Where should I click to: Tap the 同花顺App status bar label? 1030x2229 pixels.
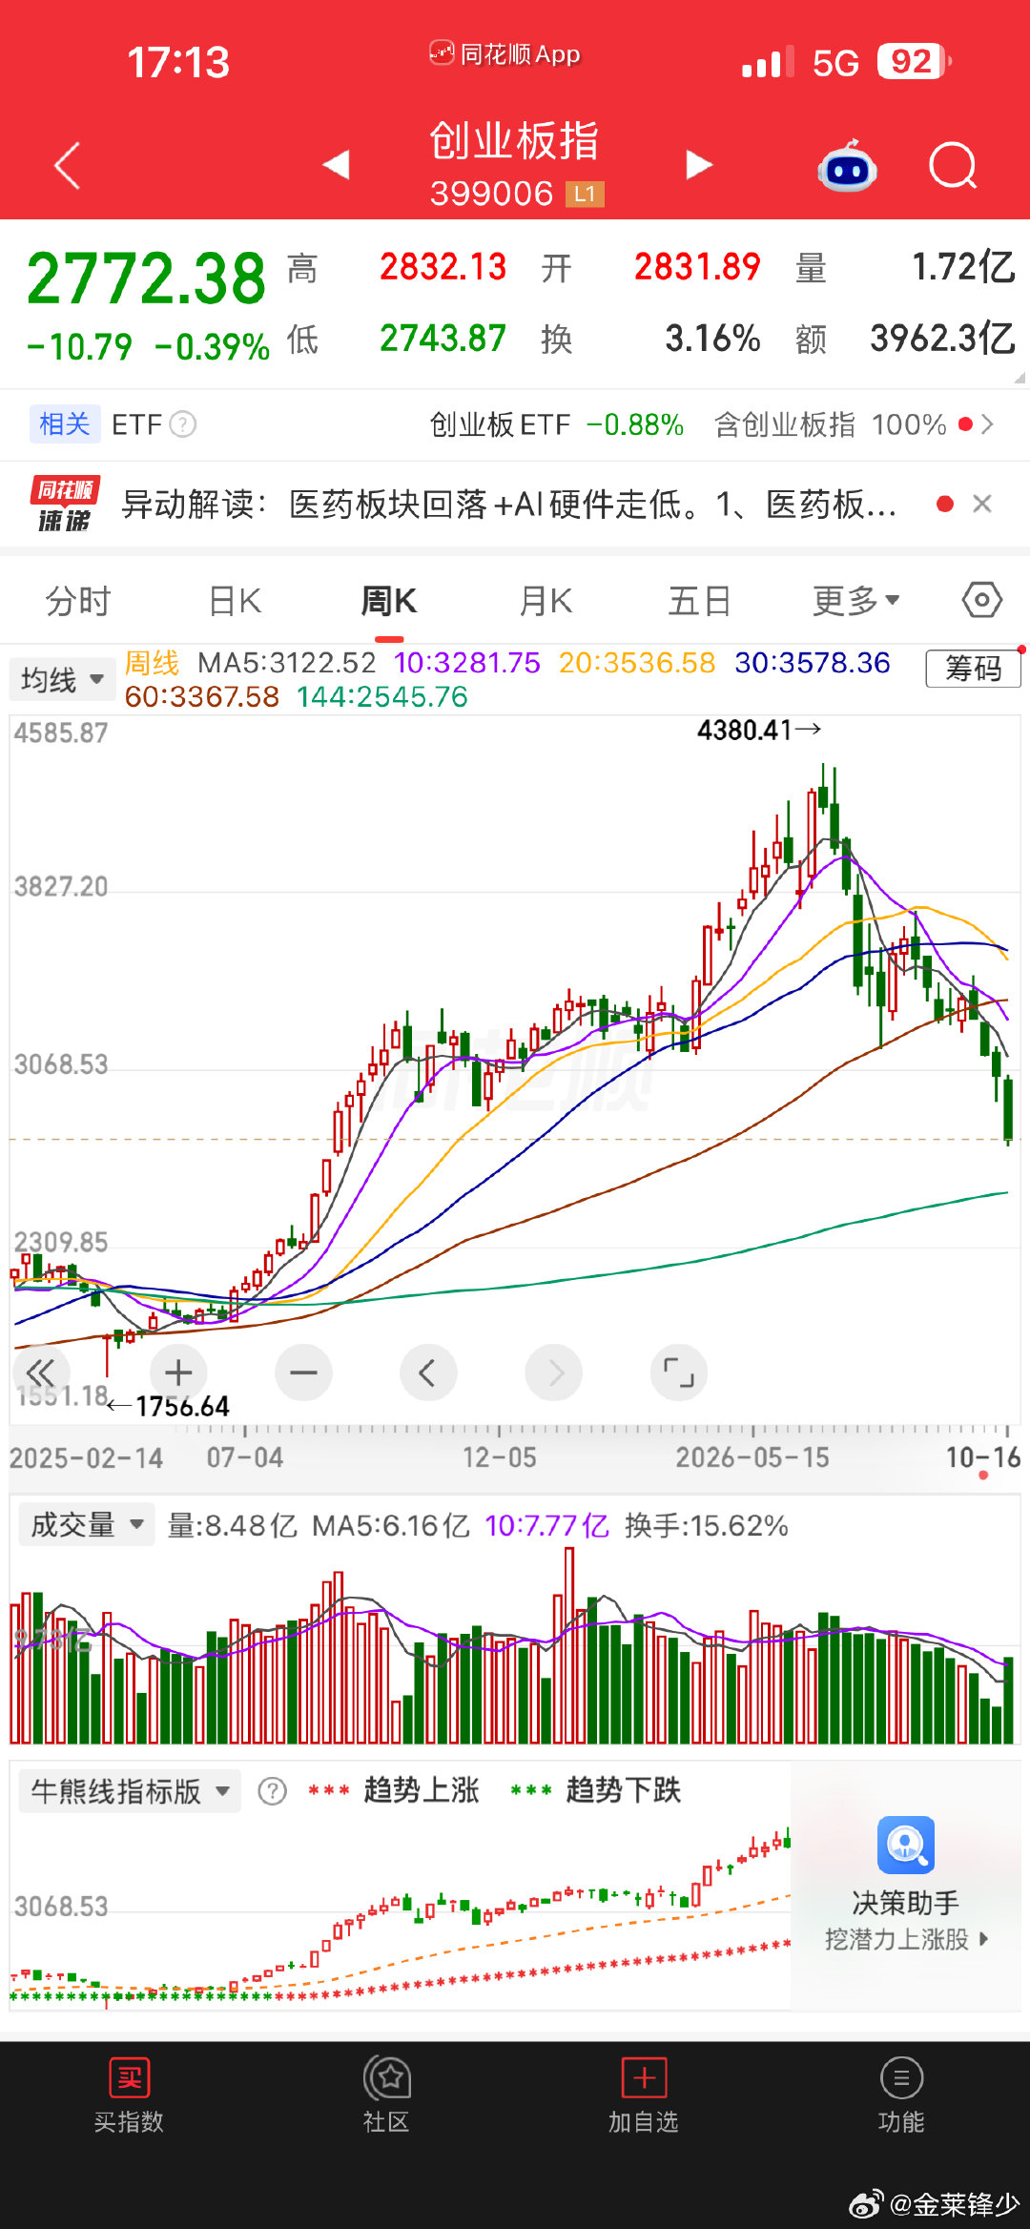(x=505, y=54)
